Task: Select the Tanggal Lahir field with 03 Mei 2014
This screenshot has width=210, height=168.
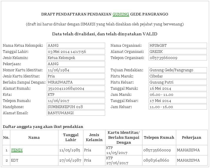Action: pos(76,51)
